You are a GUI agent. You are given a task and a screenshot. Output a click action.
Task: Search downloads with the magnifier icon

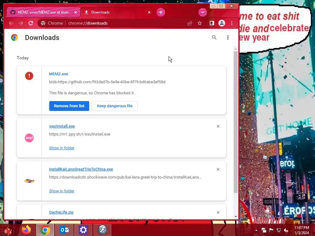click(x=214, y=37)
